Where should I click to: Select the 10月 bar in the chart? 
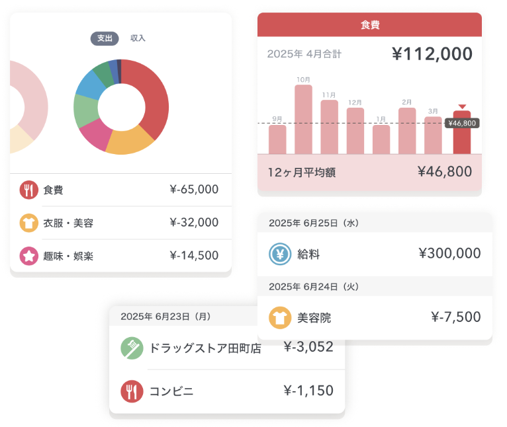coord(303,120)
